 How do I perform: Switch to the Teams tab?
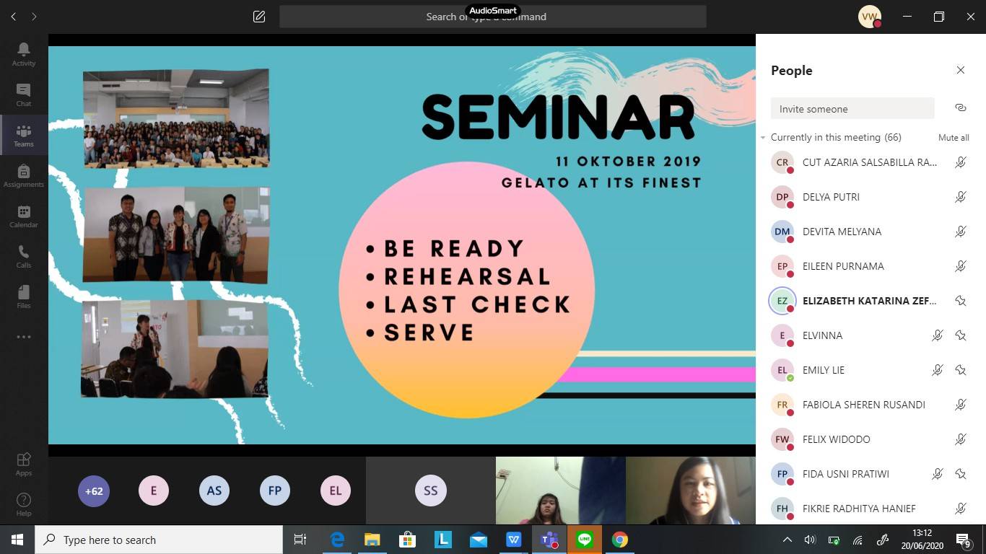point(24,135)
